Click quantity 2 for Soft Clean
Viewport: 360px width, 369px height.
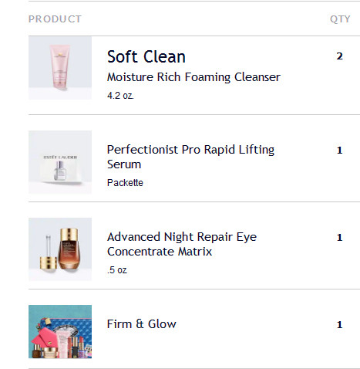click(x=339, y=56)
